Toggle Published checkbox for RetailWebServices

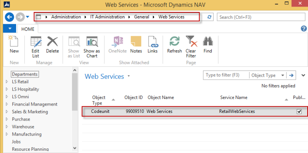(299, 111)
